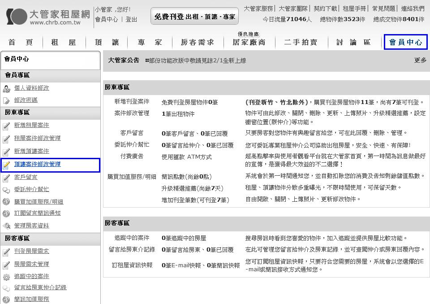Image resolution: width=430 pixels, height=304 pixels.
Task: Open 契約下載 top link
Action: [325, 9]
